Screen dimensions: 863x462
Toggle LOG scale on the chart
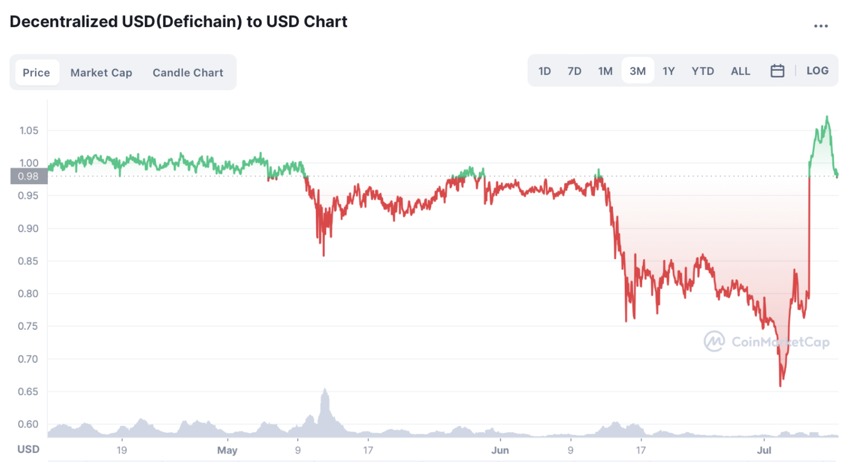tap(817, 71)
